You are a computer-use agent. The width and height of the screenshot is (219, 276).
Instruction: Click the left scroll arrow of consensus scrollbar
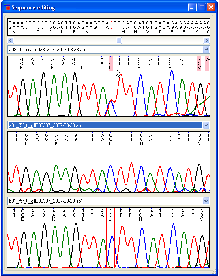11,40
